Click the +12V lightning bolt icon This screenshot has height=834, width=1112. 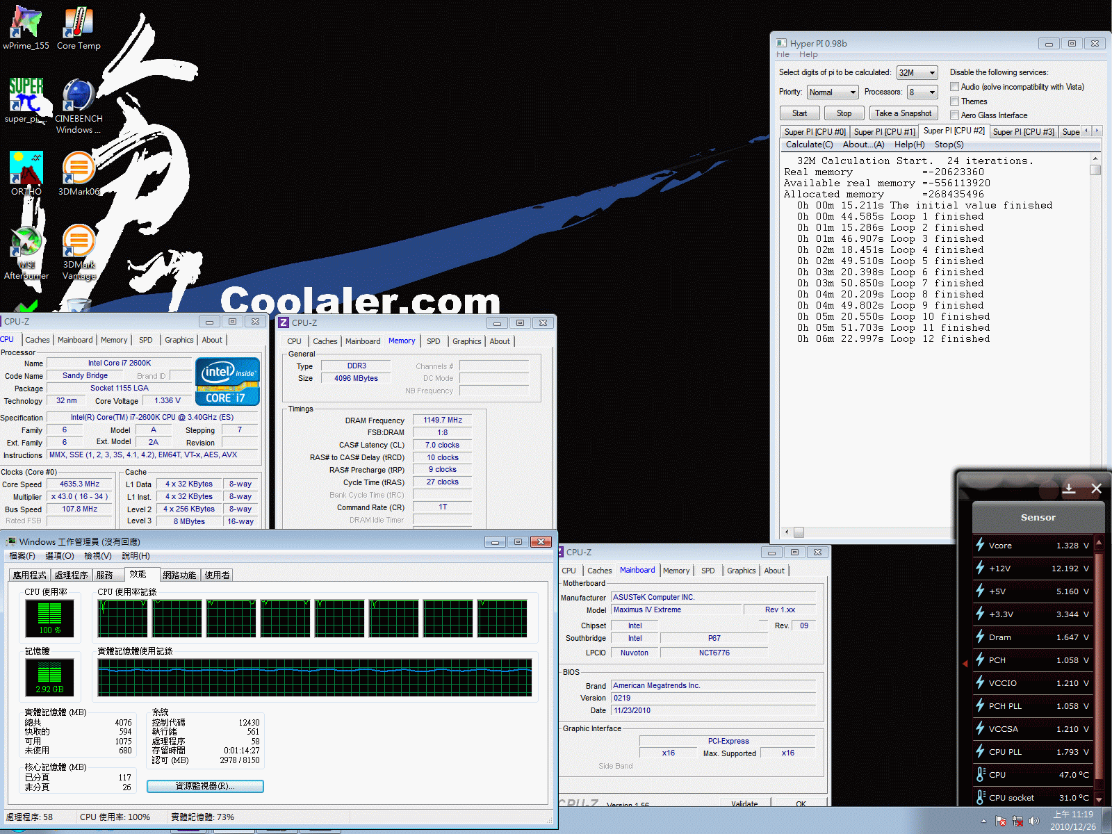coord(980,568)
